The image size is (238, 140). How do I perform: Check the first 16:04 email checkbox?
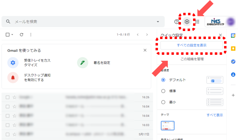(x=7, y=107)
